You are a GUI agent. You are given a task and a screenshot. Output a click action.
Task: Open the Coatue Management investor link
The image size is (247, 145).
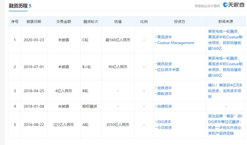pyautogui.click(x=176, y=43)
